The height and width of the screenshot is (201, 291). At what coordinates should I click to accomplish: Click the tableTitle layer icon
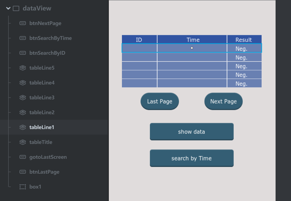pyautogui.click(x=23, y=142)
